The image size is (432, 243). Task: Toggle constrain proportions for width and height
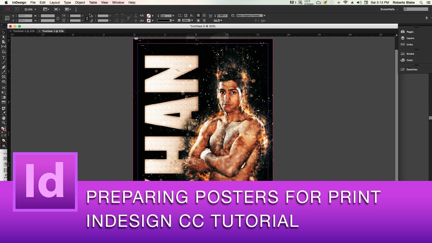(58, 18)
